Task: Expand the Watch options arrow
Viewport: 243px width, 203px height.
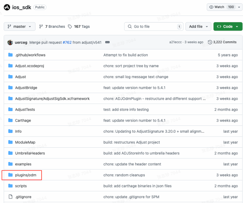Action: [239, 7]
